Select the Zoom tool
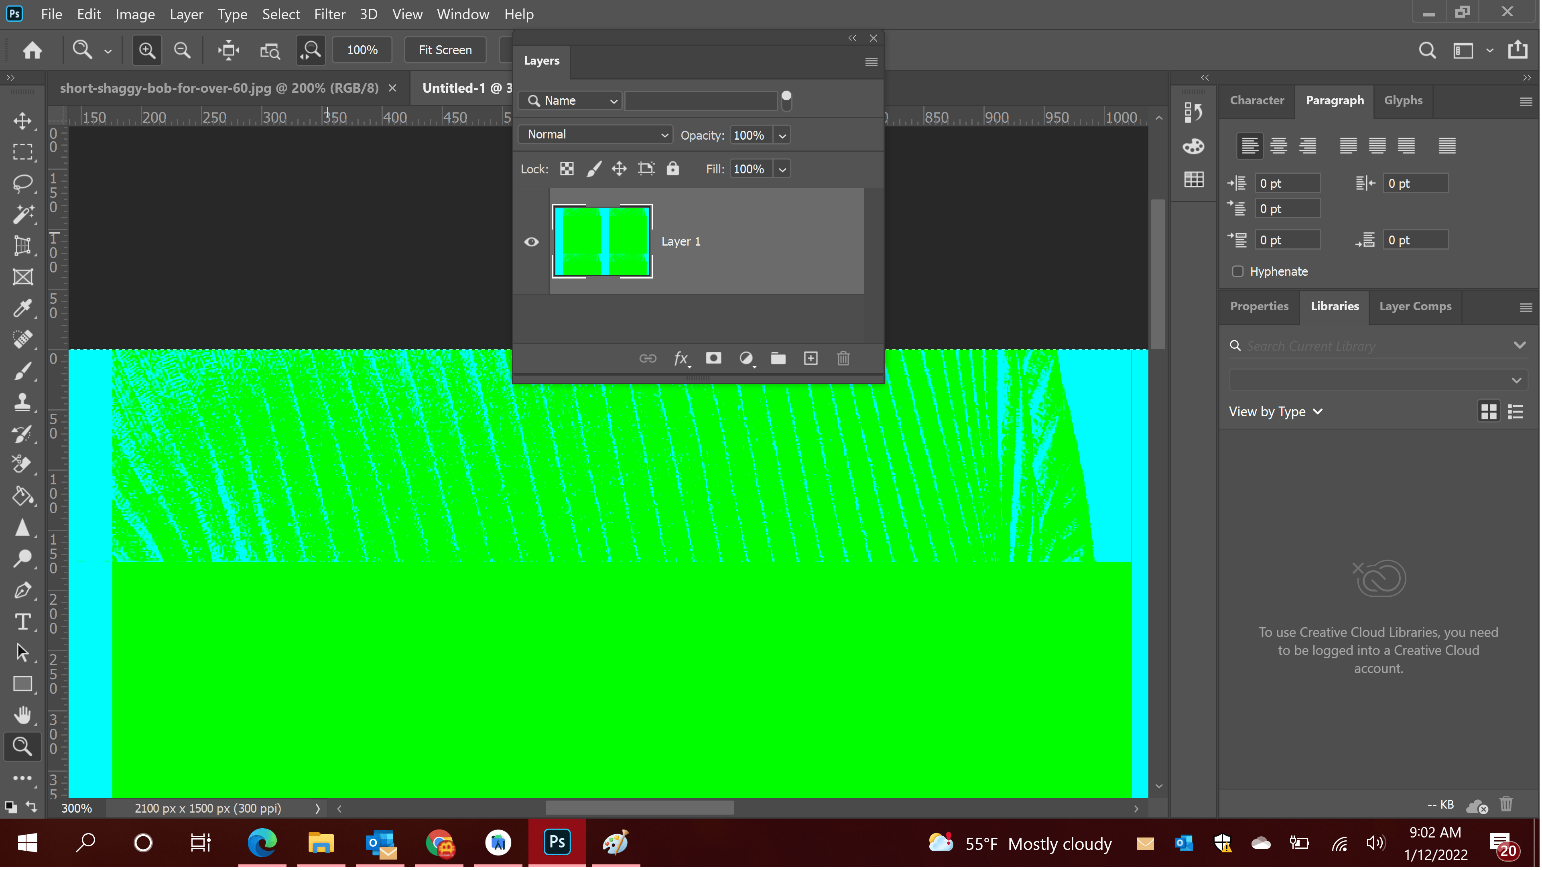 tap(23, 747)
